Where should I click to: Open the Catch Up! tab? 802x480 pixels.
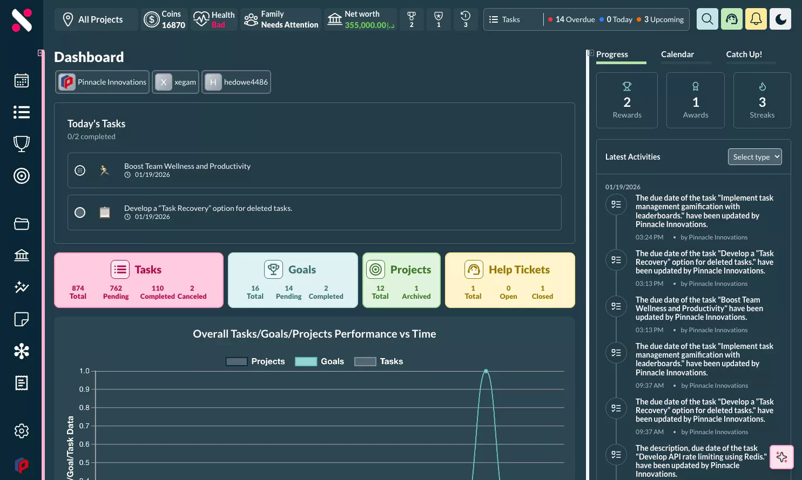click(744, 54)
